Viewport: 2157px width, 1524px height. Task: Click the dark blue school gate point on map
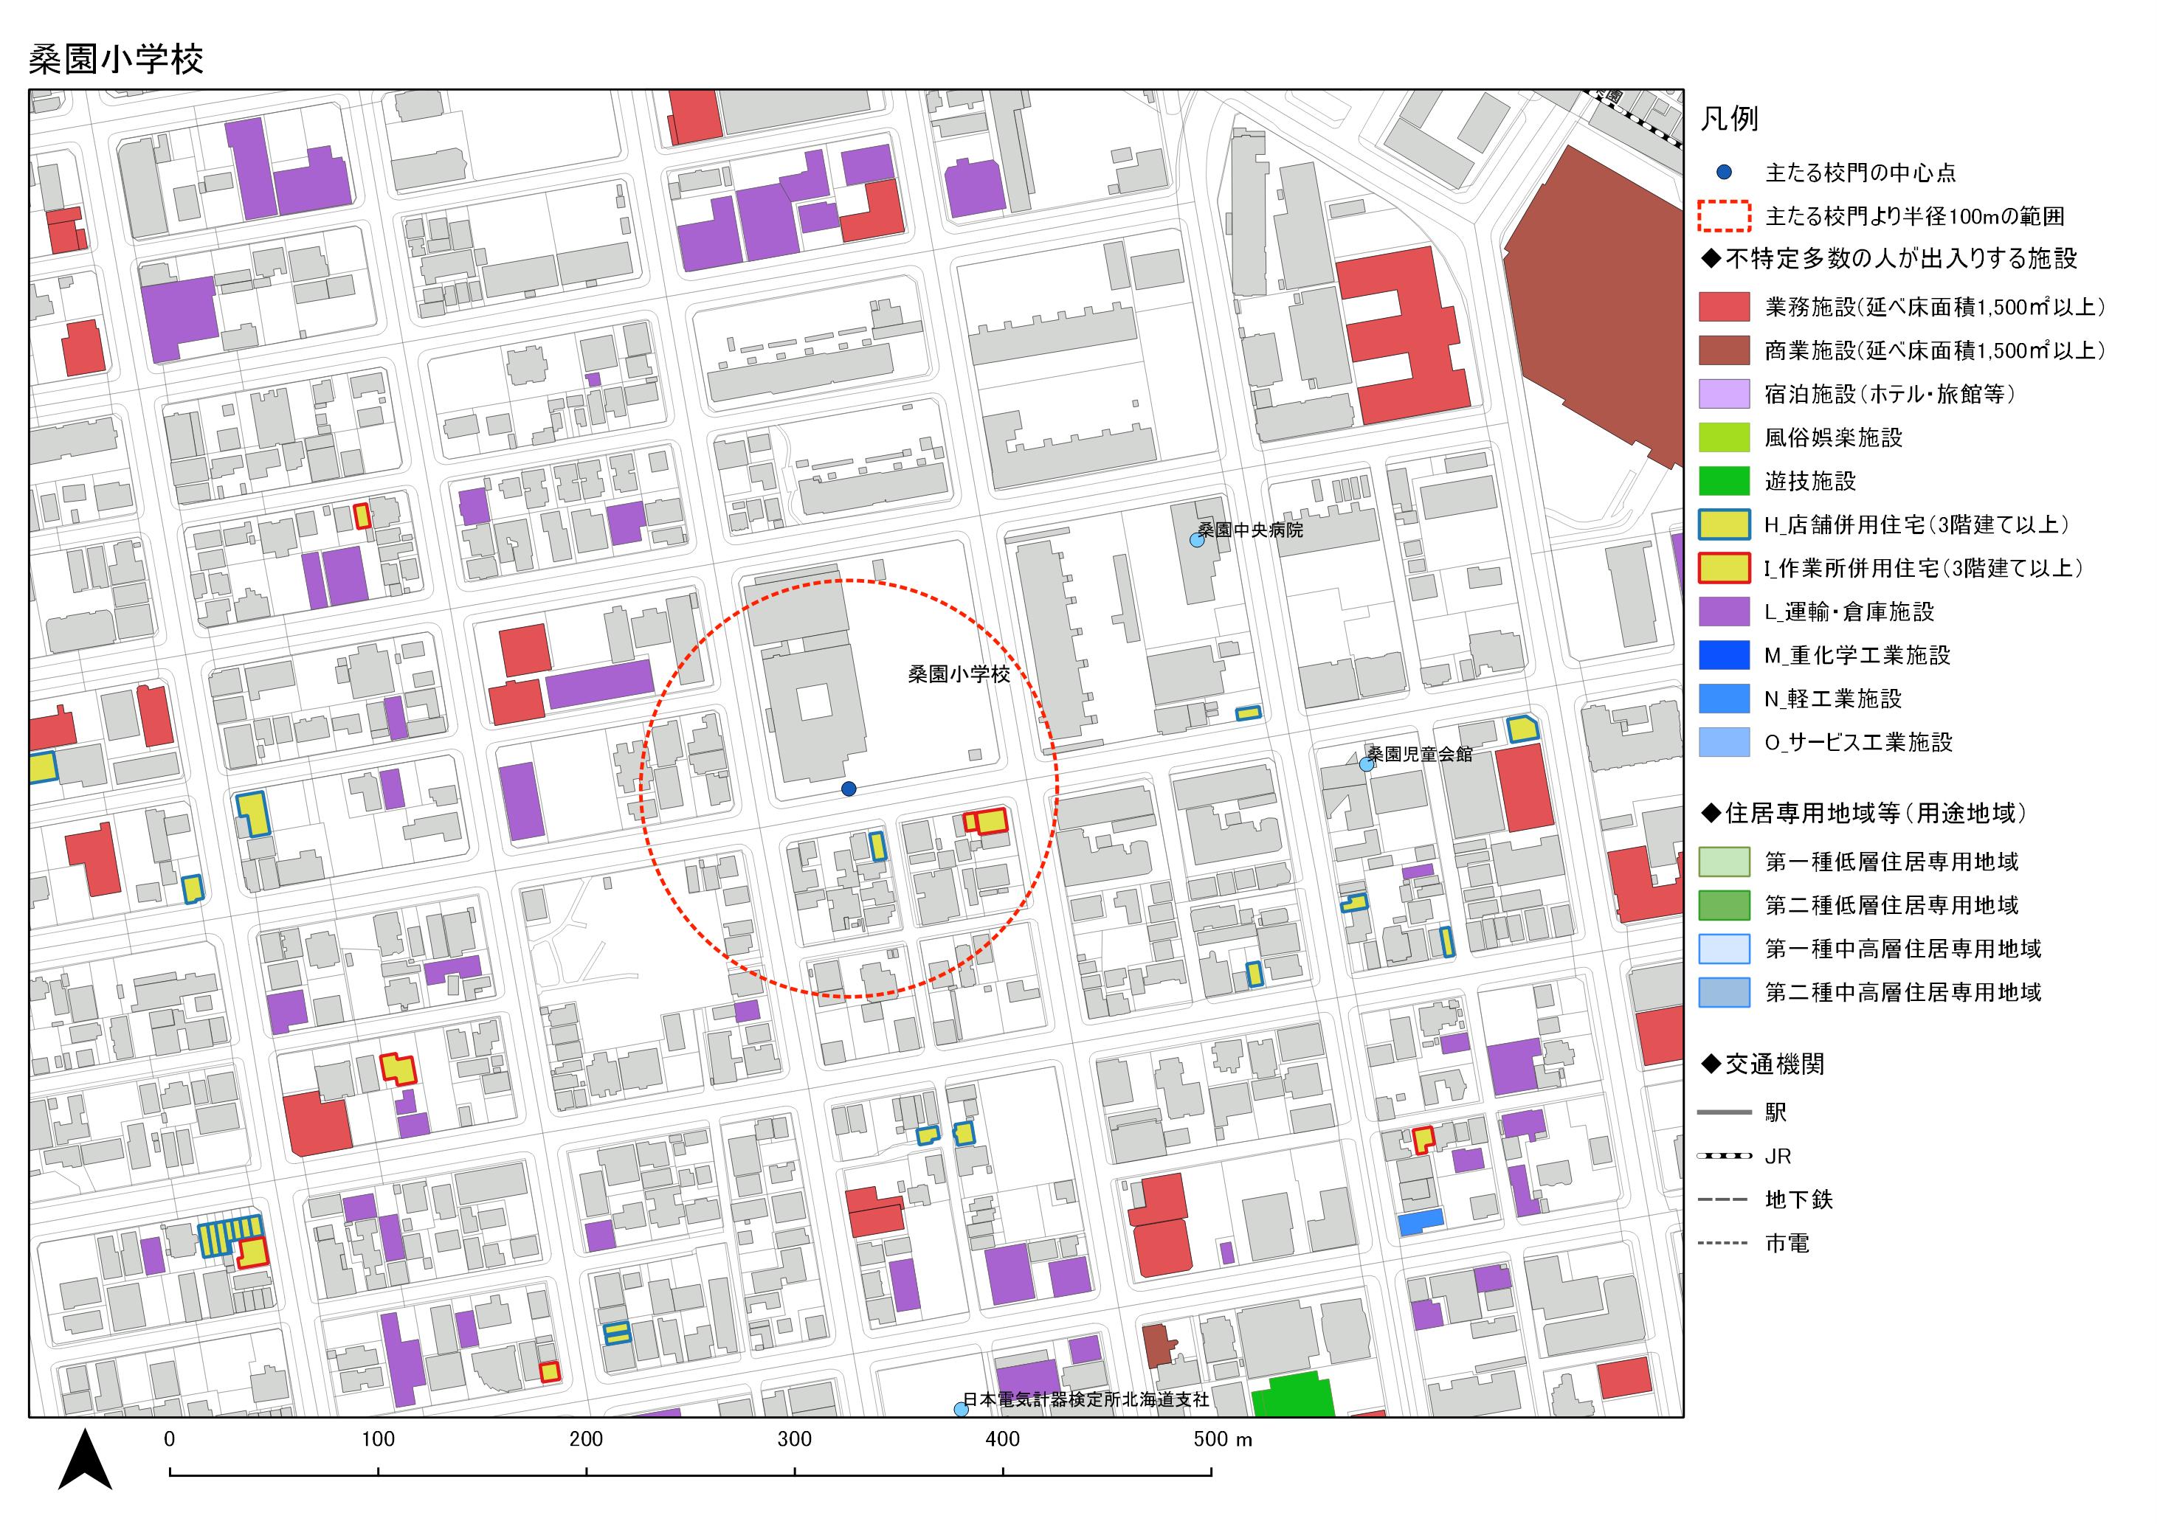pyautogui.click(x=849, y=789)
